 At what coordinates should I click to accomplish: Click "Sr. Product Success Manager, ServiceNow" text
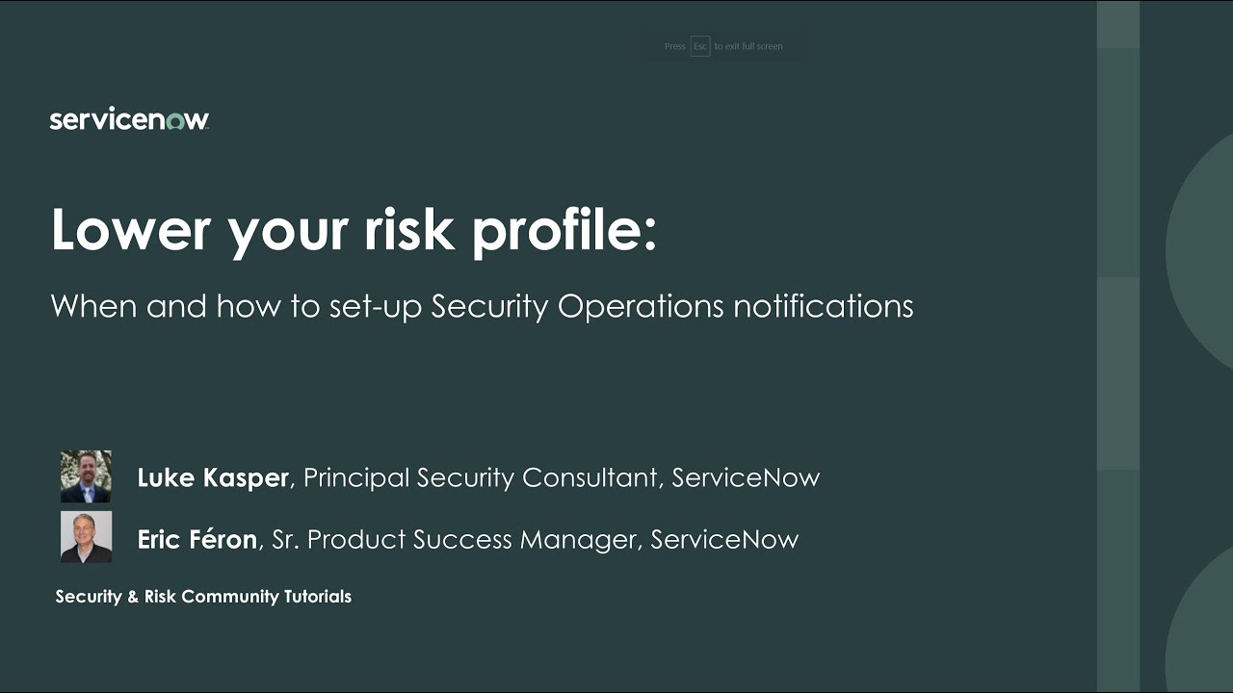535,540
